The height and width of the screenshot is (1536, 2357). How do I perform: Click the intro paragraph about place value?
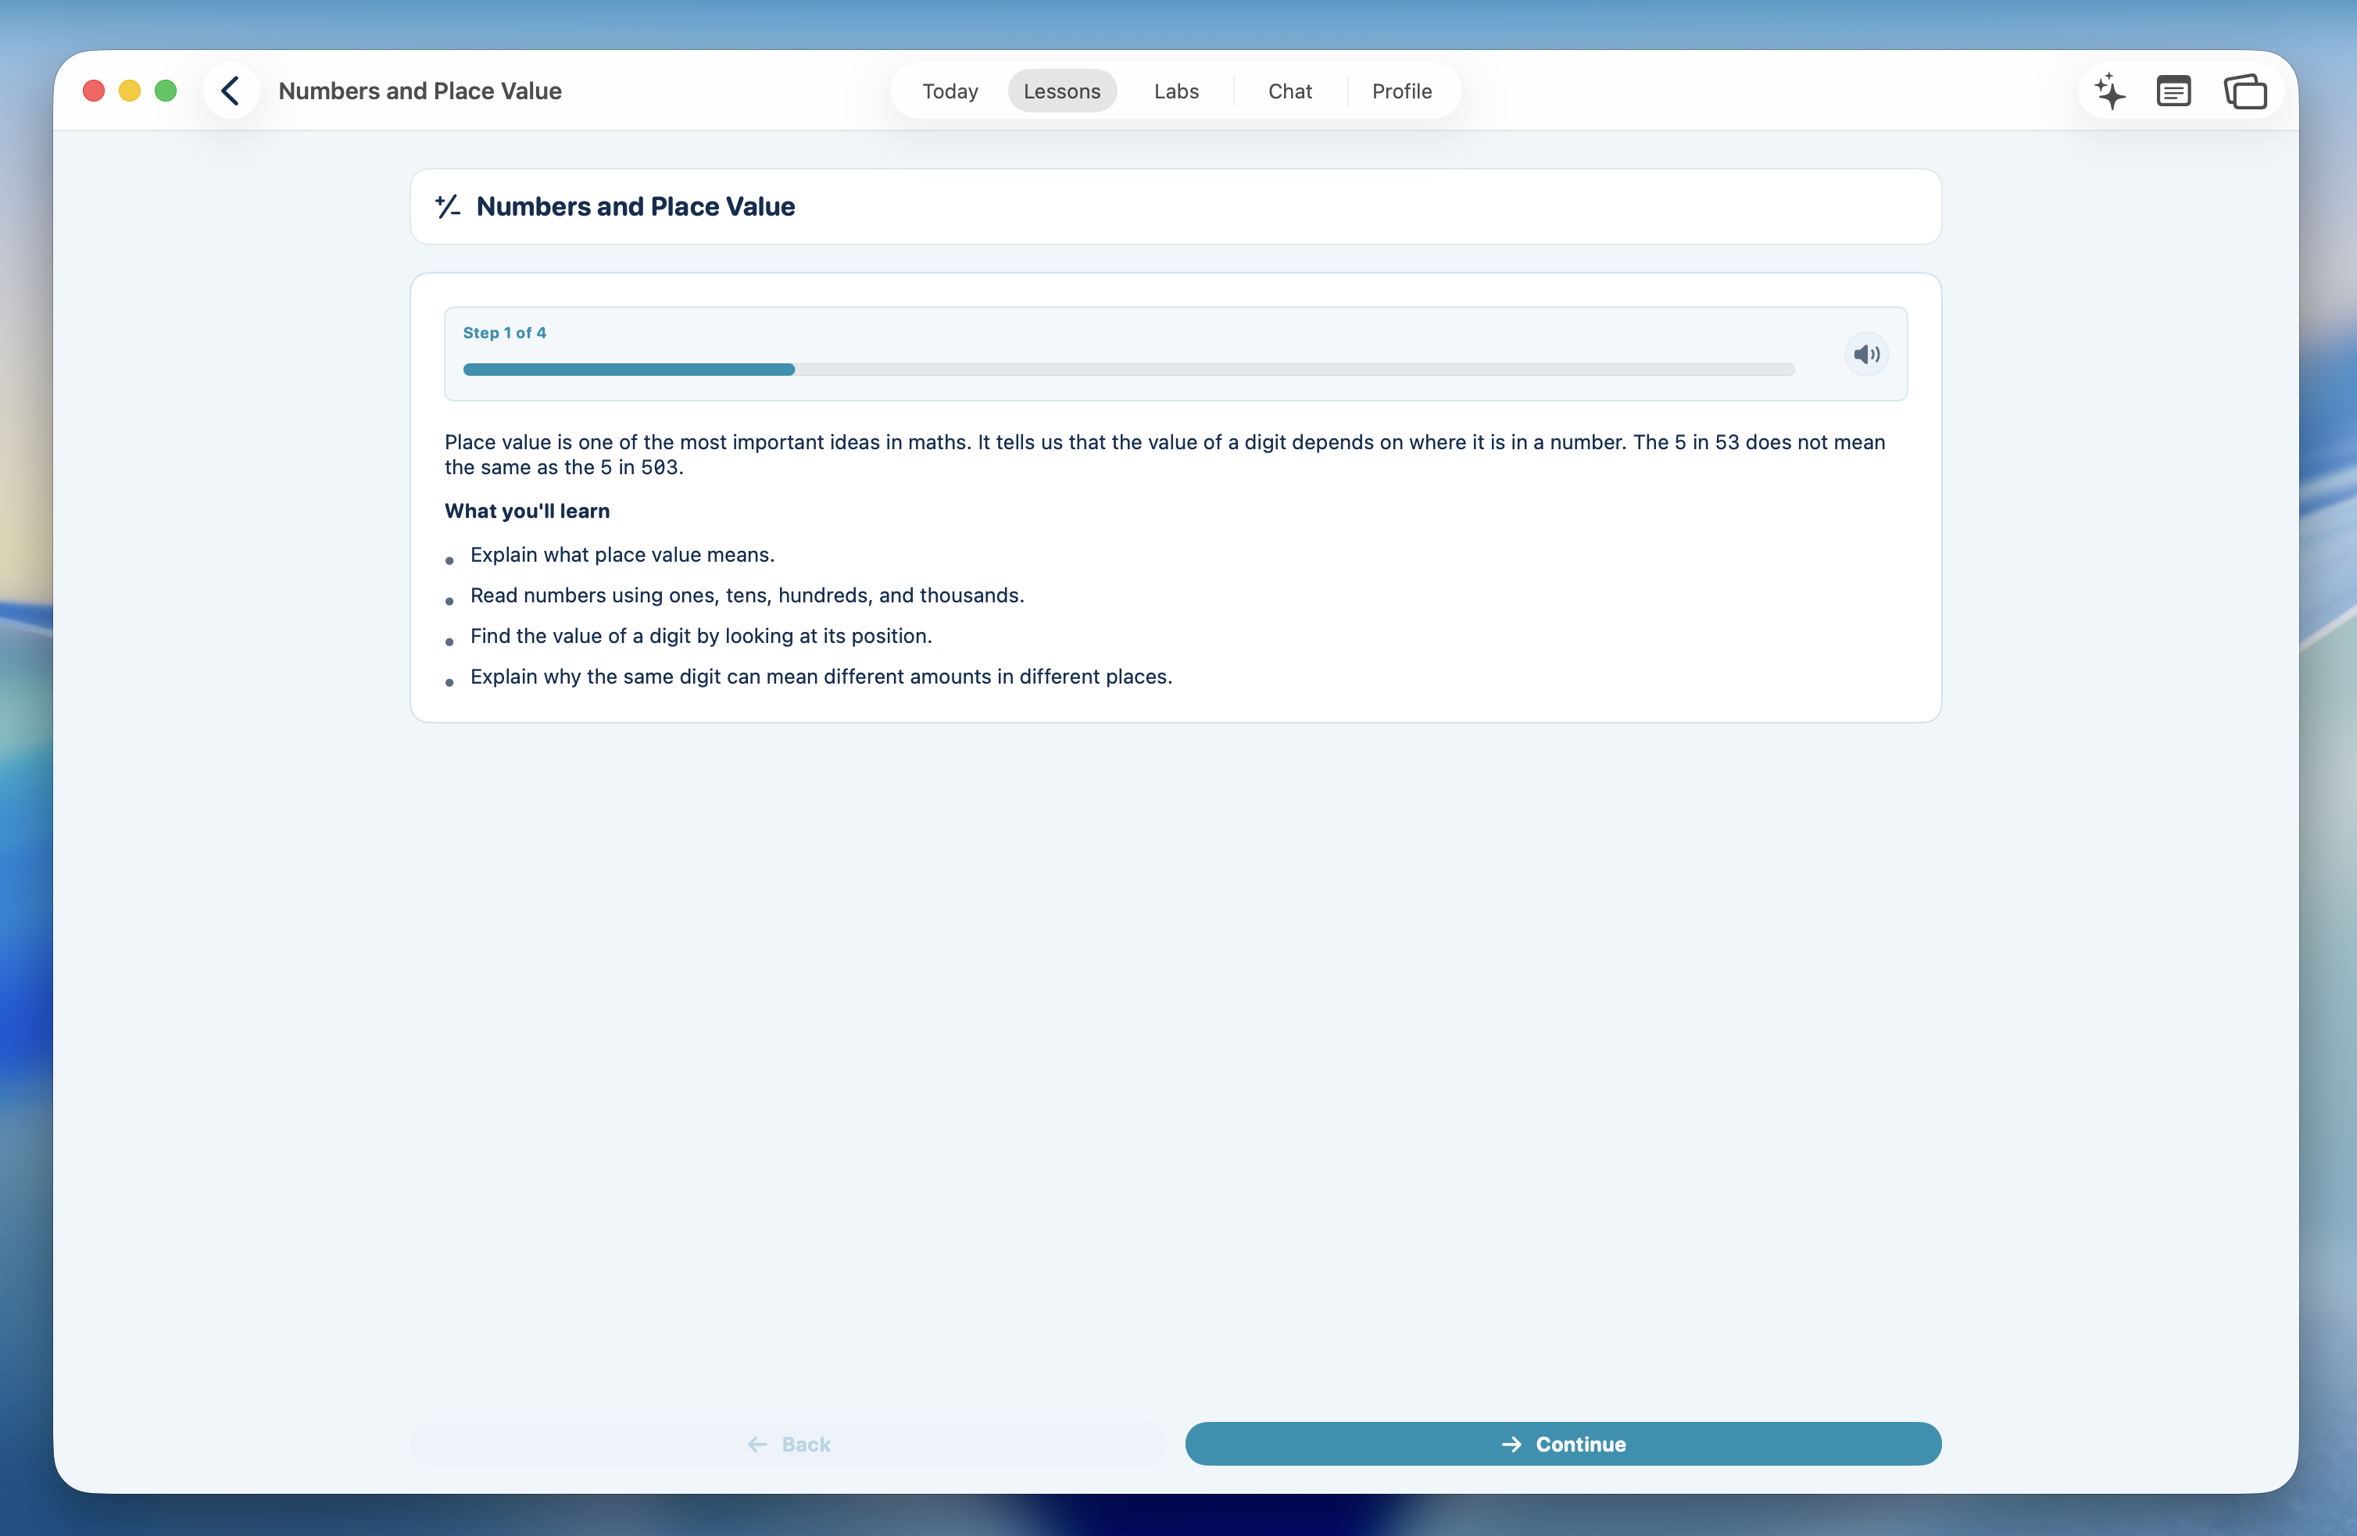[x=1164, y=455]
